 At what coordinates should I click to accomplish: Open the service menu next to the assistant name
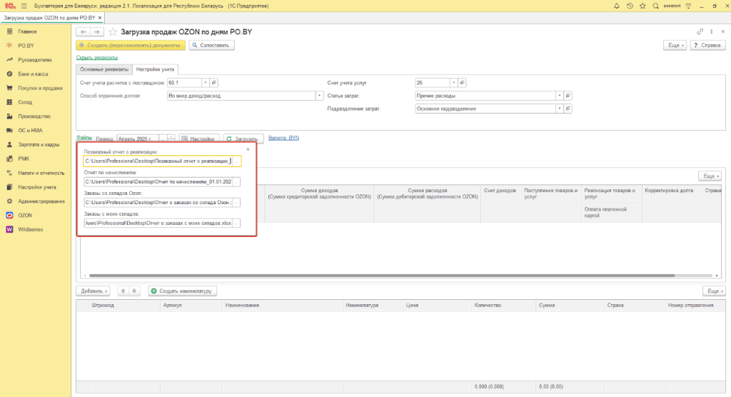(689, 6)
